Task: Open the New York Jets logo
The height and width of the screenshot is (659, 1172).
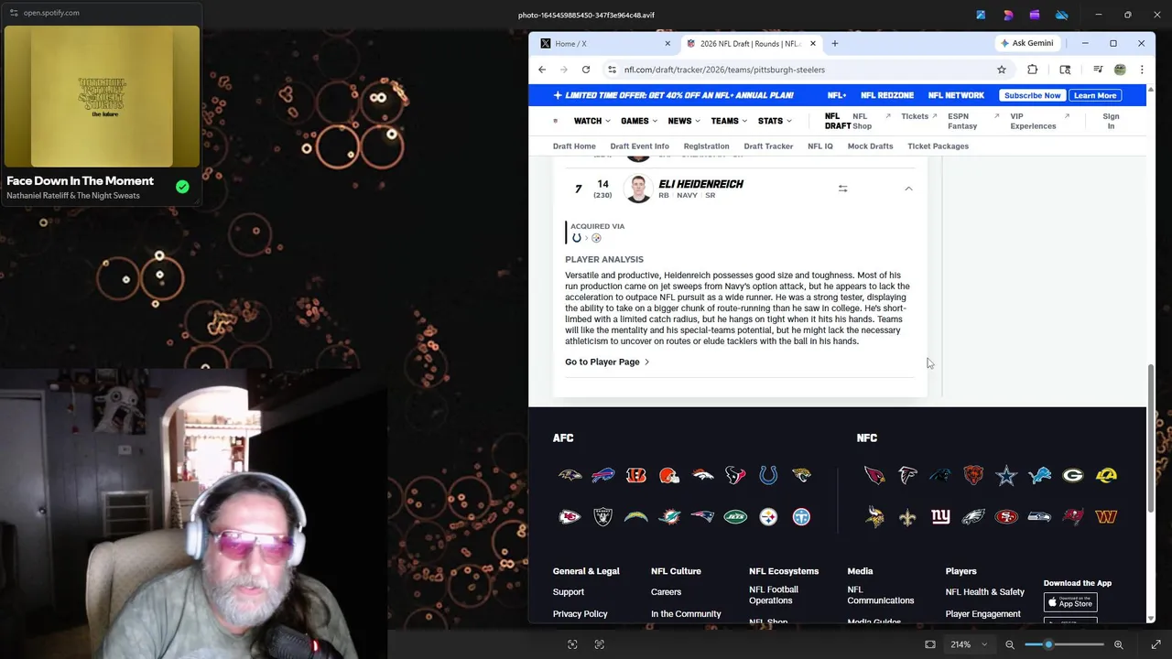Action: click(x=735, y=517)
